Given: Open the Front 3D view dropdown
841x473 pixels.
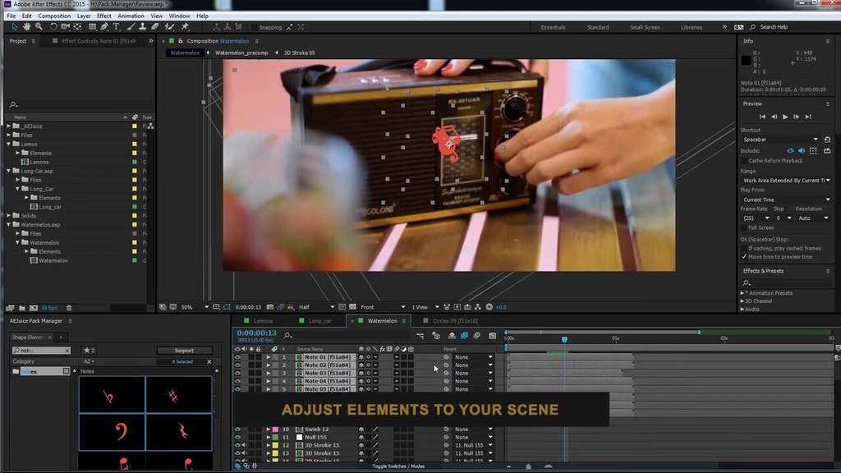Looking at the screenshot, I should [x=383, y=307].
